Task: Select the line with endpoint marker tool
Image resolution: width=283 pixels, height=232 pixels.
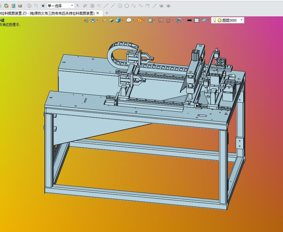Action: 154,6
